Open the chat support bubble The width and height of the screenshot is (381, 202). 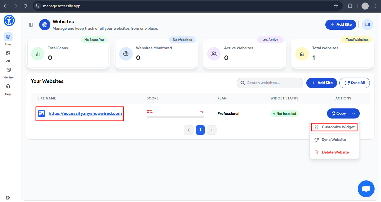click(366, 189)
